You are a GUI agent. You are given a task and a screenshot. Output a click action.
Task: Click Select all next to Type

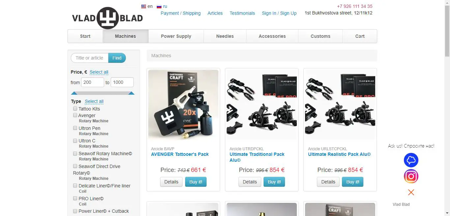pos(94,101)
